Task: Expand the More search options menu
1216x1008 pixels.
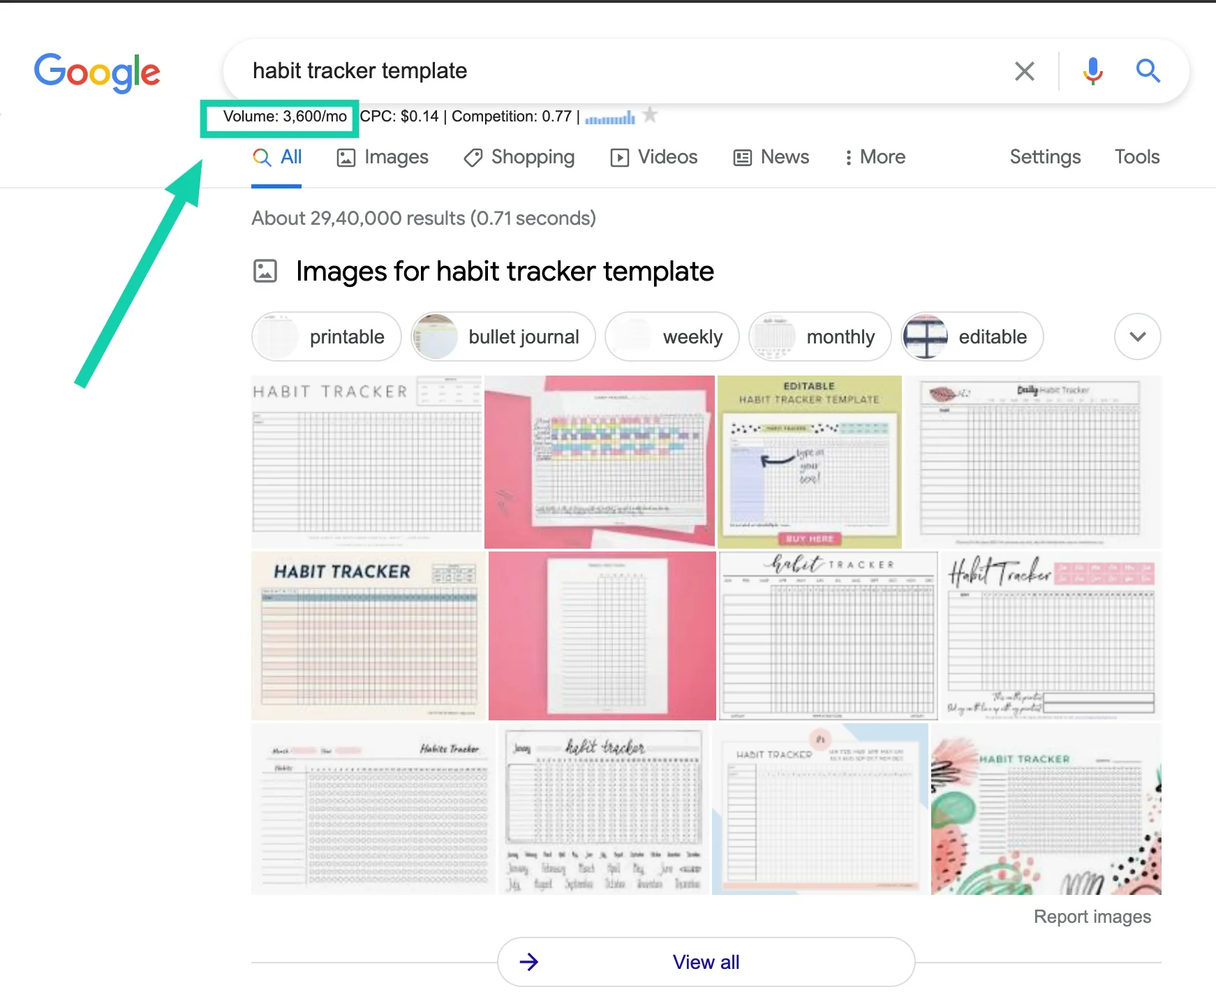Action: coord(875,158)
